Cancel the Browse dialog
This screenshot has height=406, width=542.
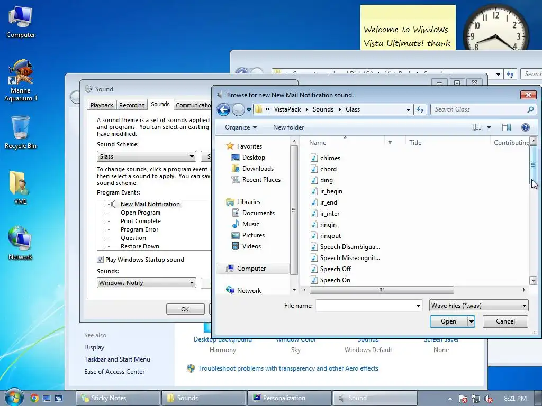(505, 321)
